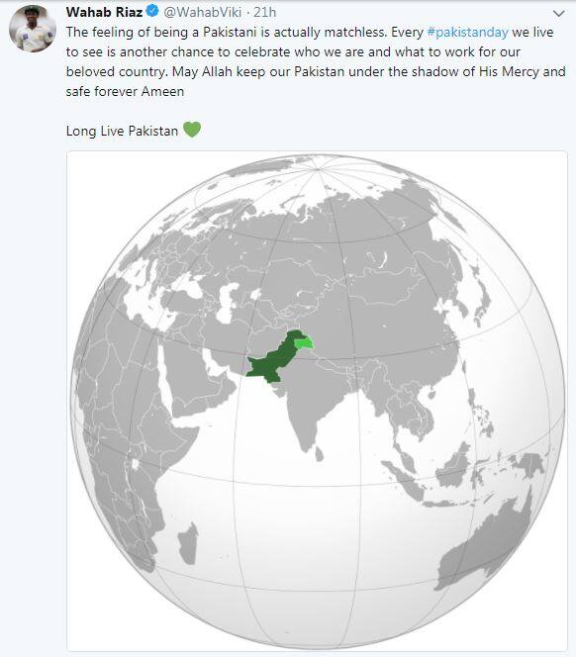Click the Caspian Sea on the map
Viewport: 576px width, 657px height.
coord(227,302)
